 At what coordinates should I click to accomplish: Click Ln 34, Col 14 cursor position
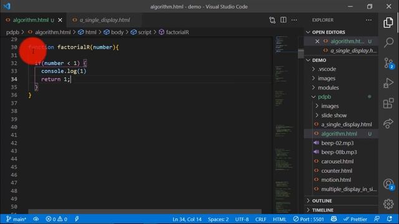[187, 219]
